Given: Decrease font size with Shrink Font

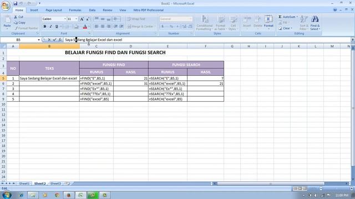Looking at the screenshot, I should click(88, 19).
